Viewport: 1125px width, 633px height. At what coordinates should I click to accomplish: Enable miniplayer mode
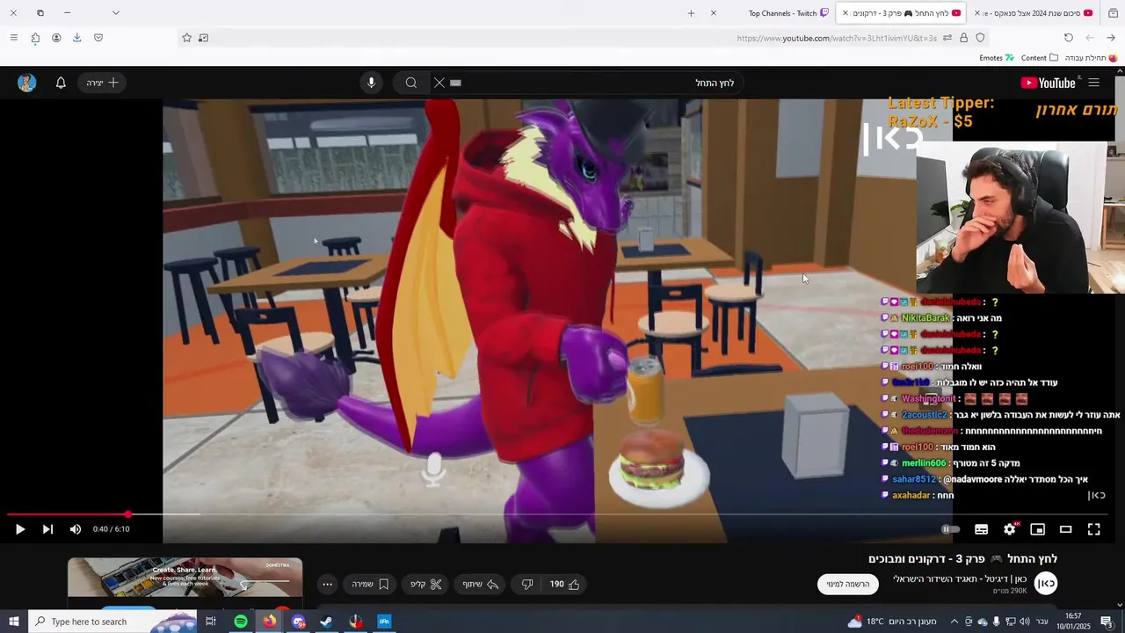click(1037, 529)
